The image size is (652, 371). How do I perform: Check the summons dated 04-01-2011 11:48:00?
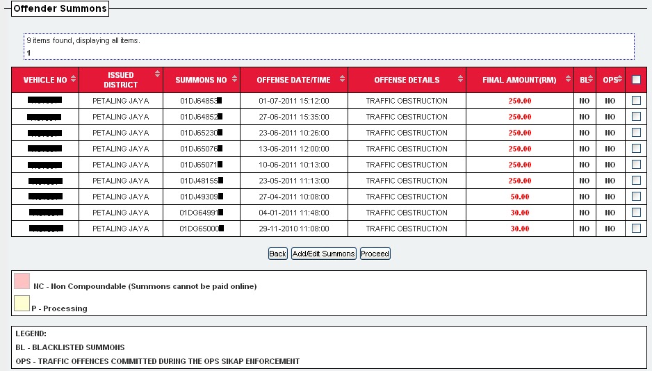pyautogui.click(x=636, y=213)
